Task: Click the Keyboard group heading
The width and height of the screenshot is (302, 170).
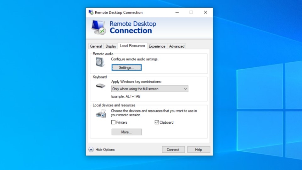Action: click(100, 77)
